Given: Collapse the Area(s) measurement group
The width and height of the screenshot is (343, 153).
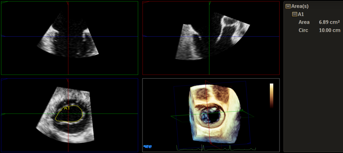Looking at the screenshot, I should [x=288, y=7].
